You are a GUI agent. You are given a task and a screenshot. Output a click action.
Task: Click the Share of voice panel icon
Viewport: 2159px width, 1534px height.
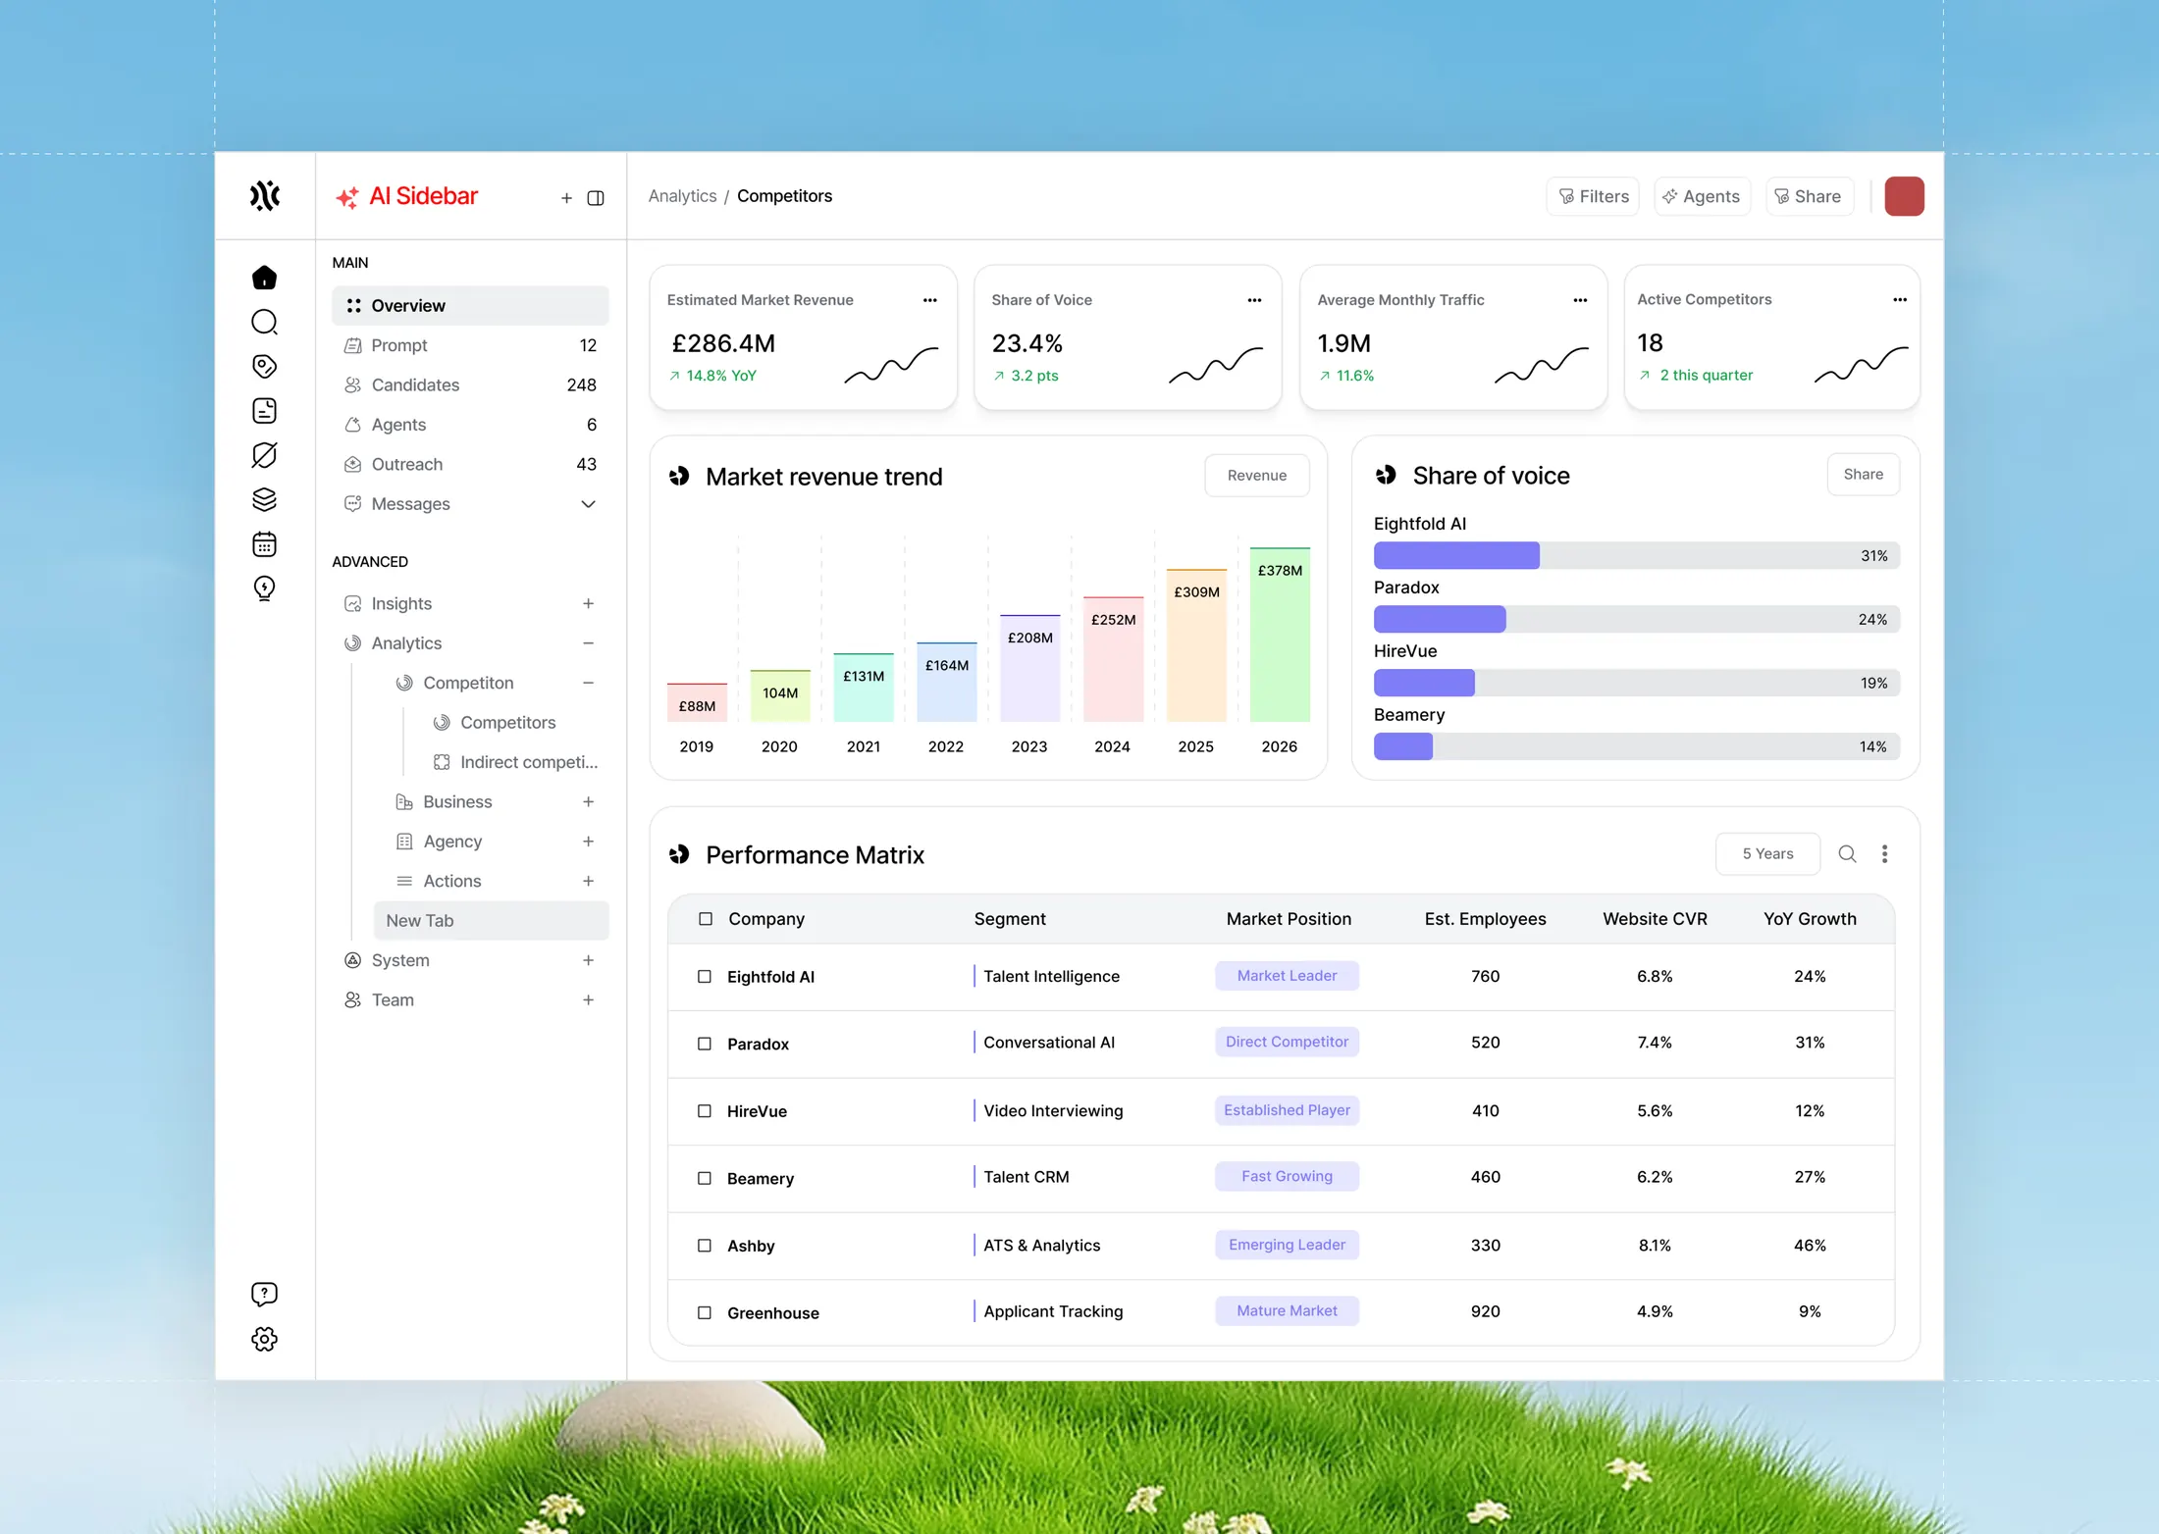(1386, 476)
